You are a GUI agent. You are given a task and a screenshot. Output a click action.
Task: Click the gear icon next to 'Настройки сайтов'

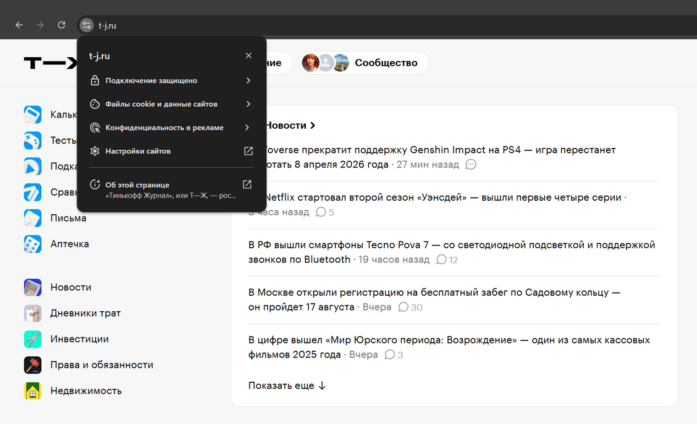coord(95,151)
